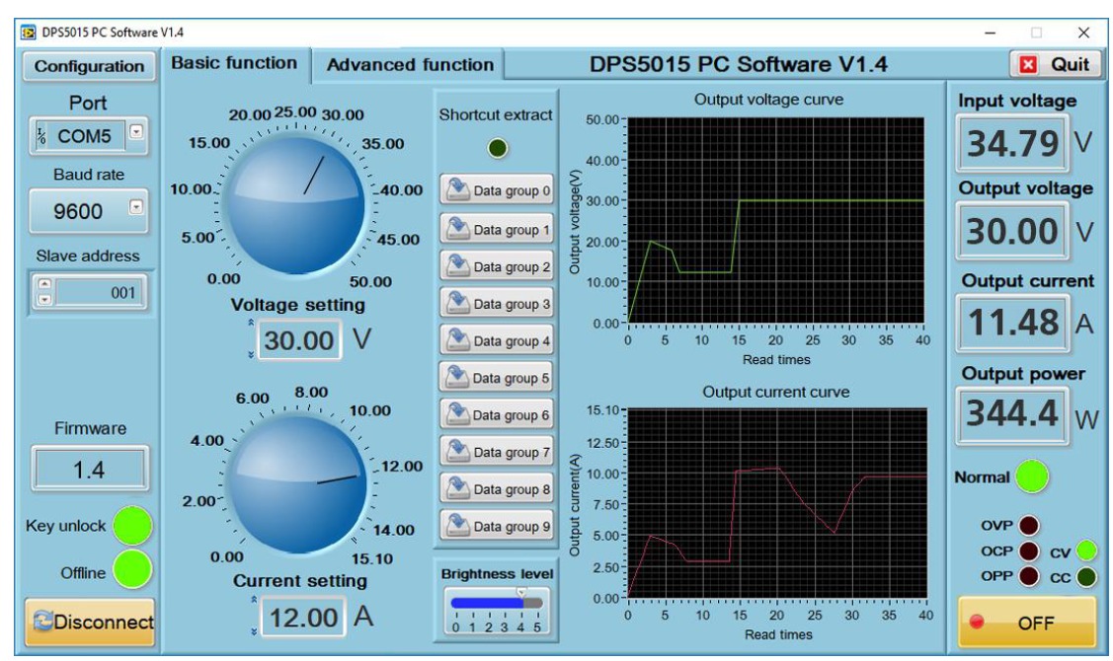Click the CV mode indicator light
This screenshot has width=1113, height=661.
1086,551
